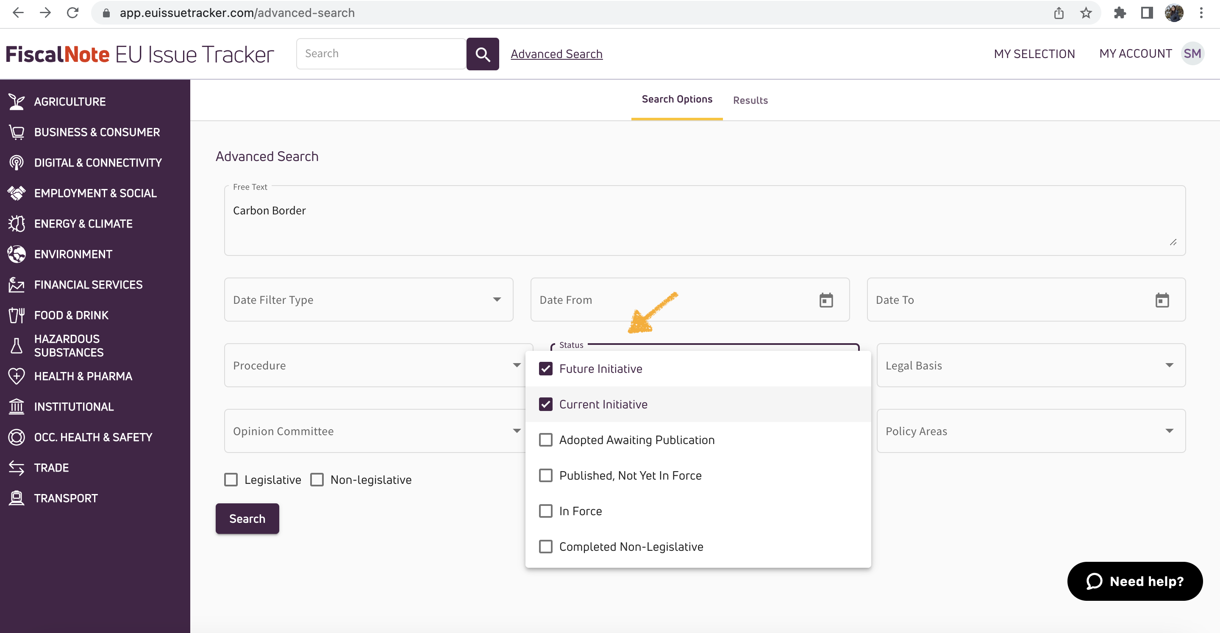Reload the page in browser

72,13
